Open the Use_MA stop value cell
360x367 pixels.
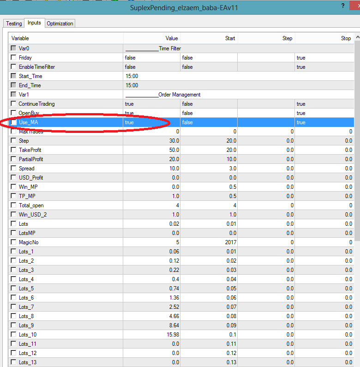(x=324, y=122)
